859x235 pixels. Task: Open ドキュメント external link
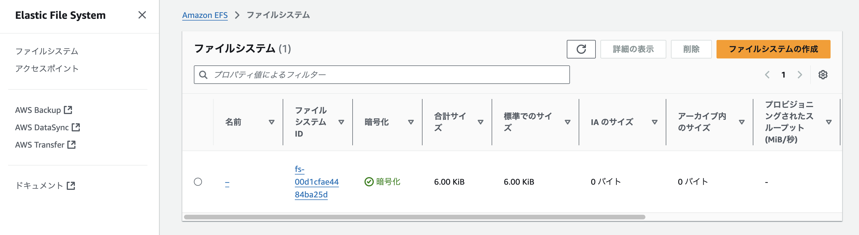[x=45, y=186]
